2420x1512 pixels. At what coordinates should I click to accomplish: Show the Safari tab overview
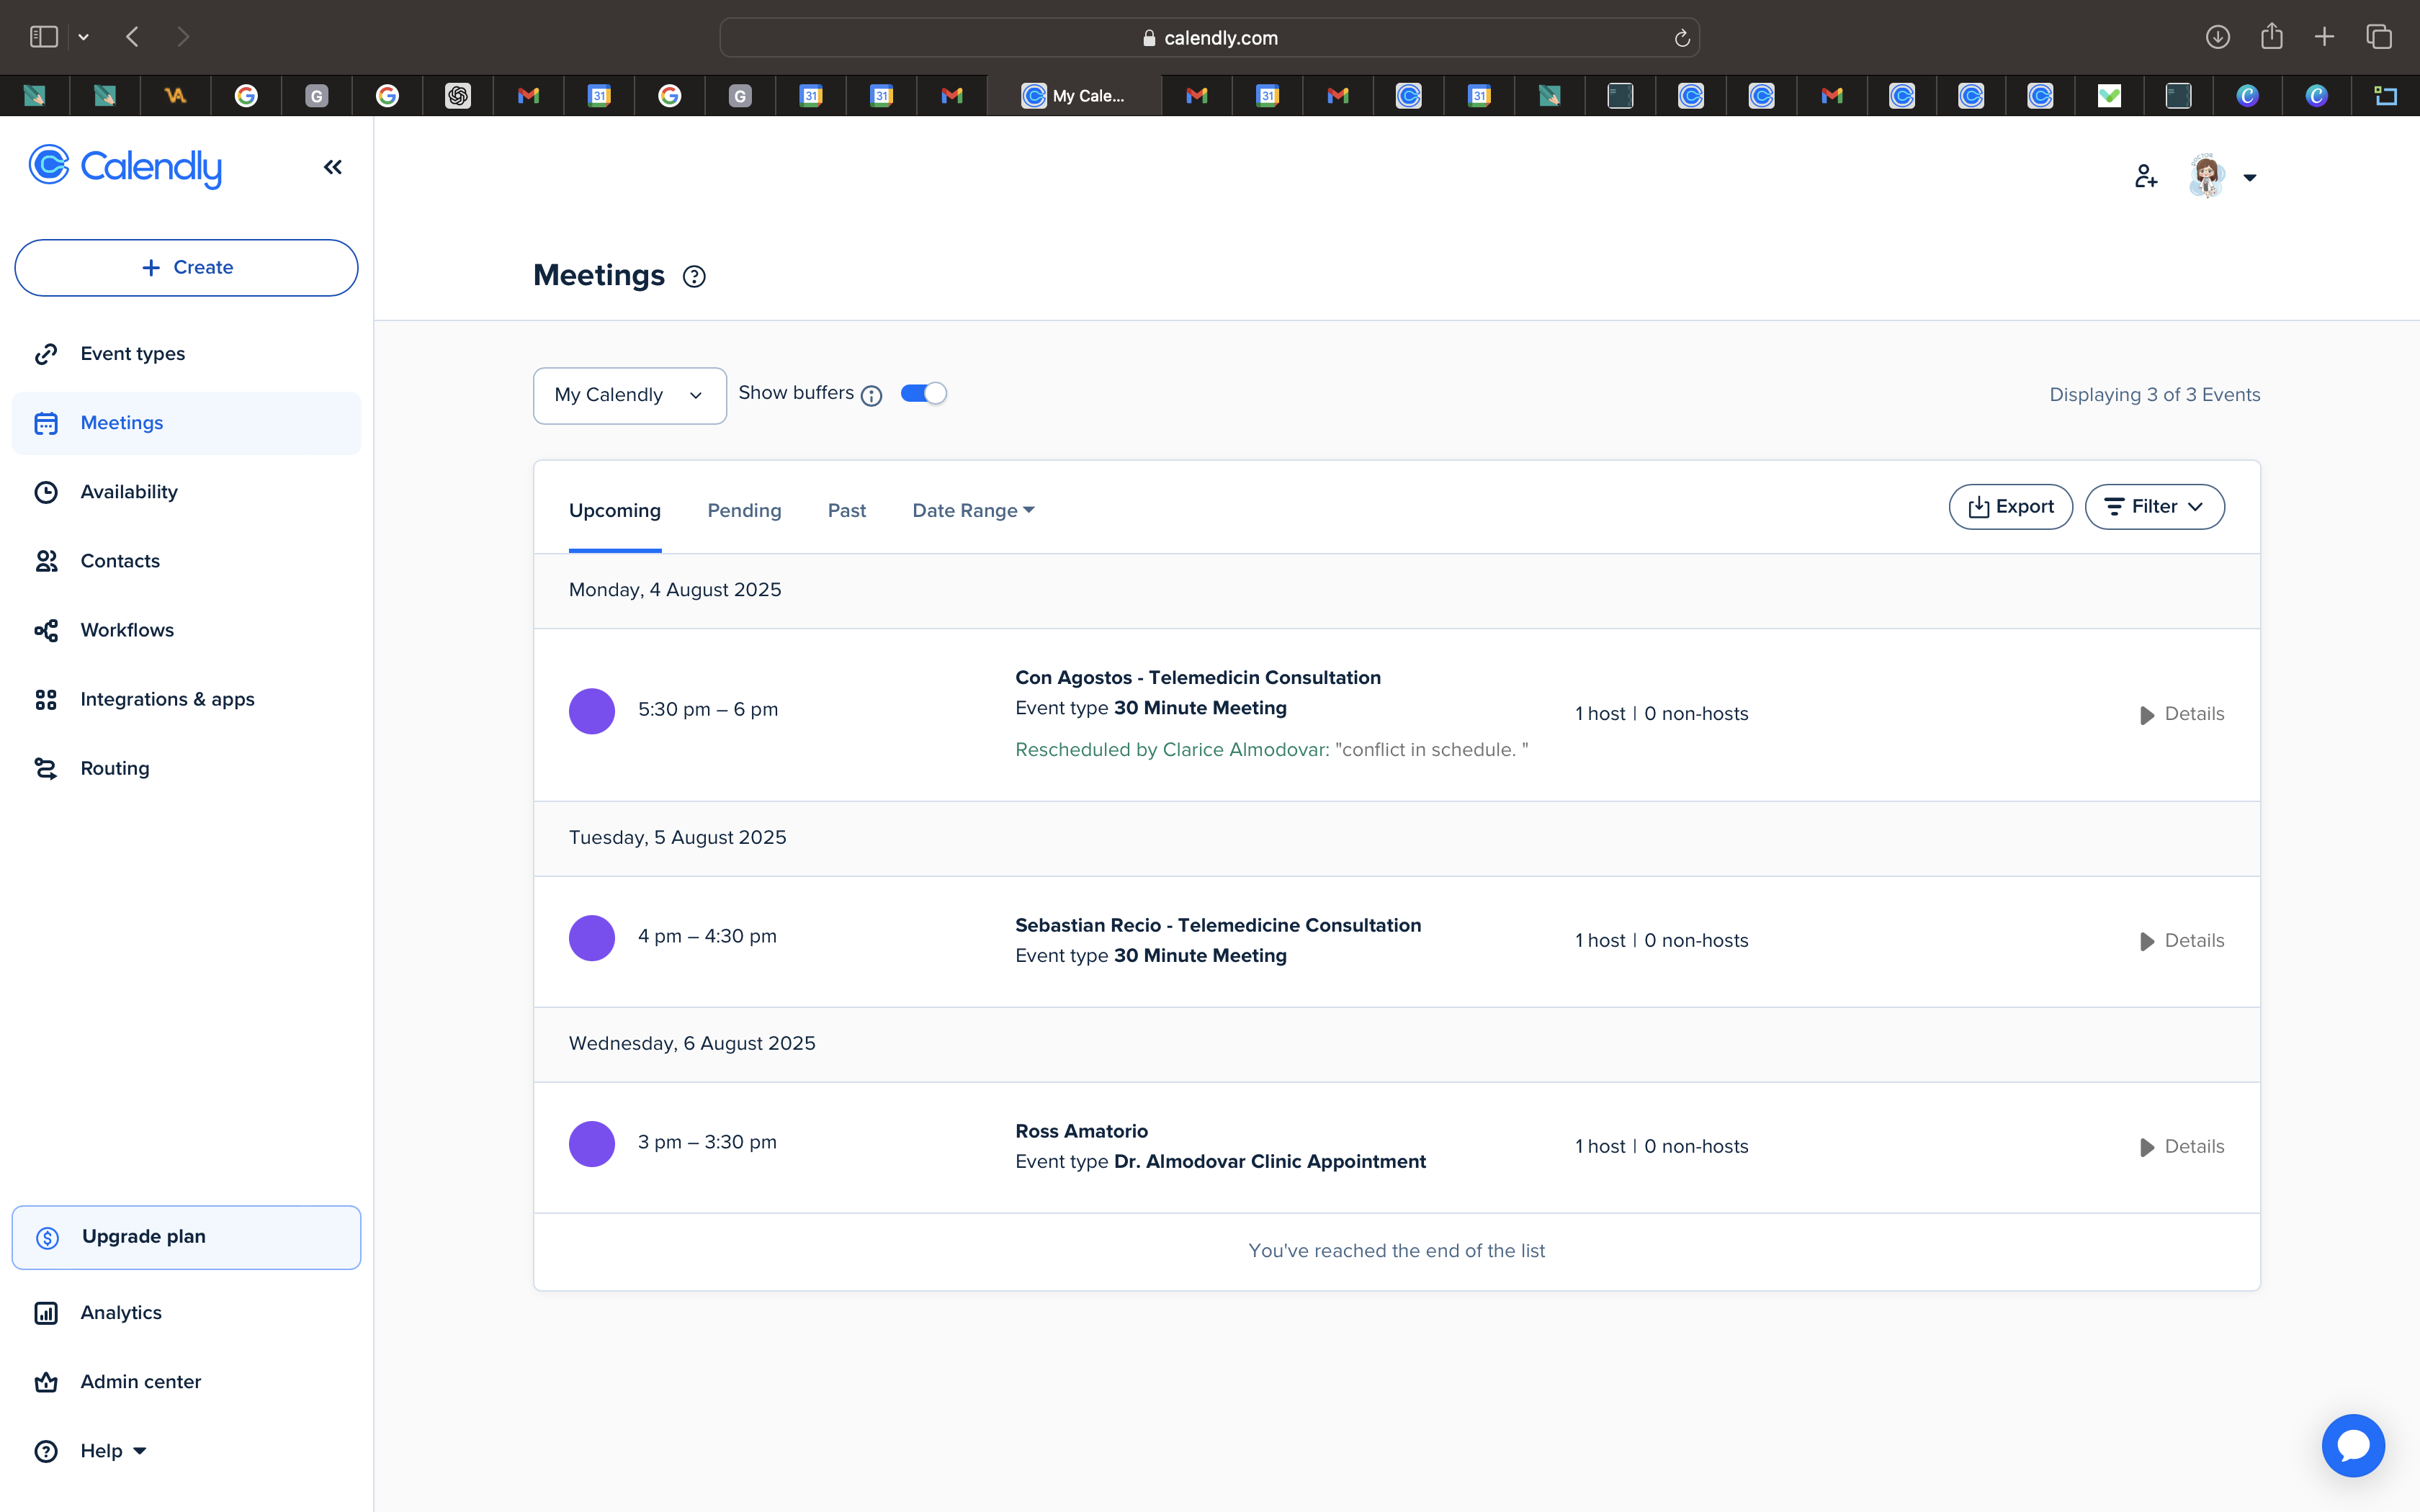pyautogui.click(x=2379, y=37)
